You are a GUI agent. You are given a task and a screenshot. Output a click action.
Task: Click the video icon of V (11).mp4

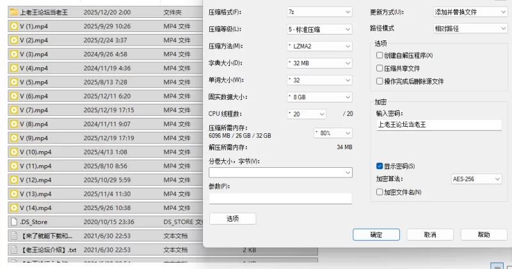pyautogui.click(x=13, y=166)
